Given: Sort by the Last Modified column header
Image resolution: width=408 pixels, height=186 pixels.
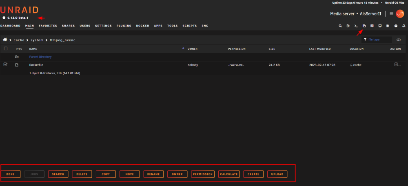Looking at the screenshot, I should point(320,49).
